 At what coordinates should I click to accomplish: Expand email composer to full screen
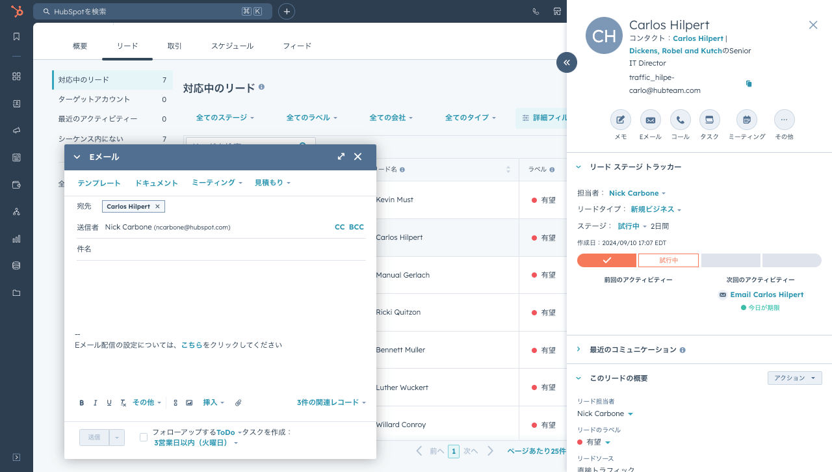[x=341, y=157]
